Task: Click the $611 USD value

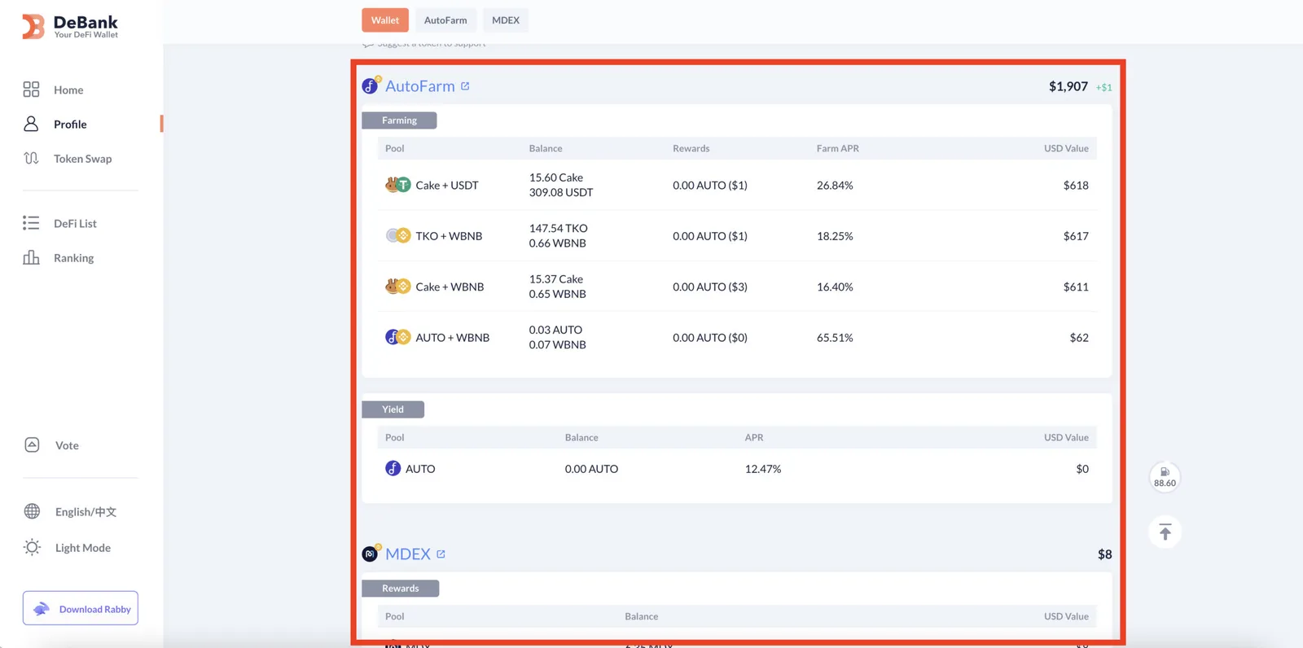Action: (1076, 287)
